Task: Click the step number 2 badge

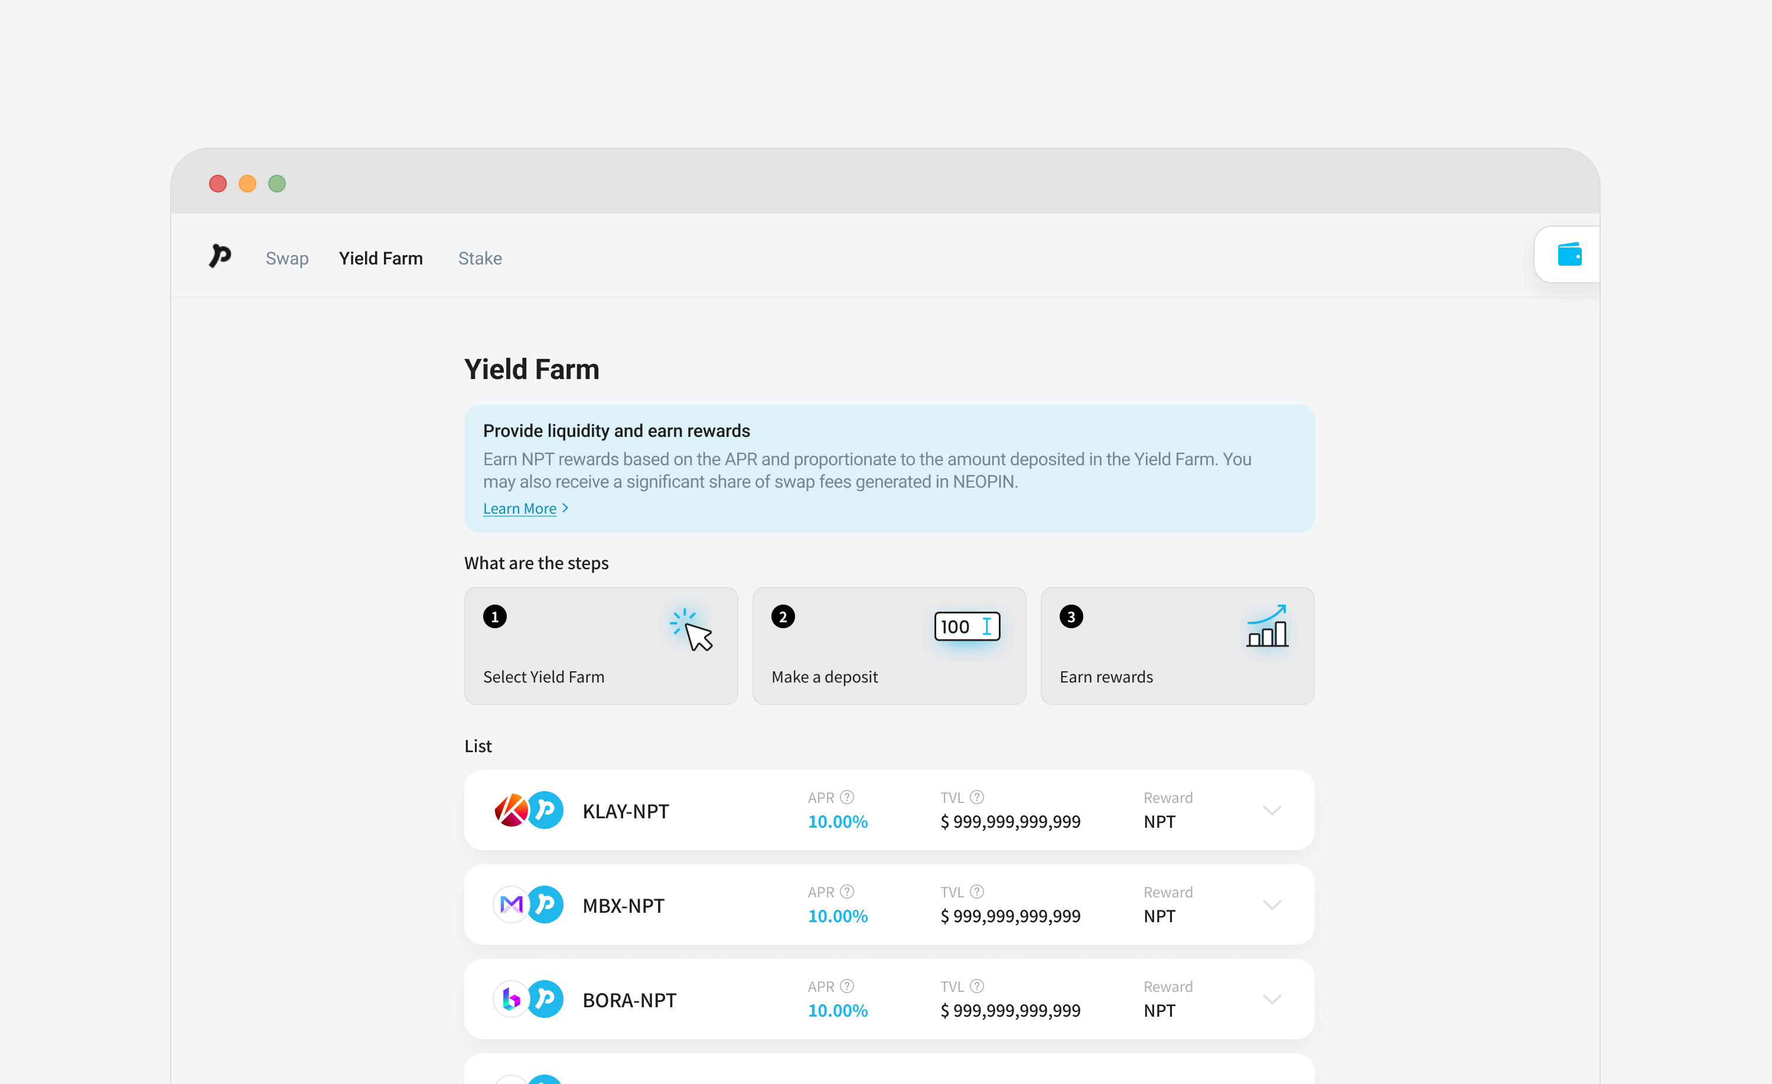Action: pyautogui.click(x=783, y=617)
